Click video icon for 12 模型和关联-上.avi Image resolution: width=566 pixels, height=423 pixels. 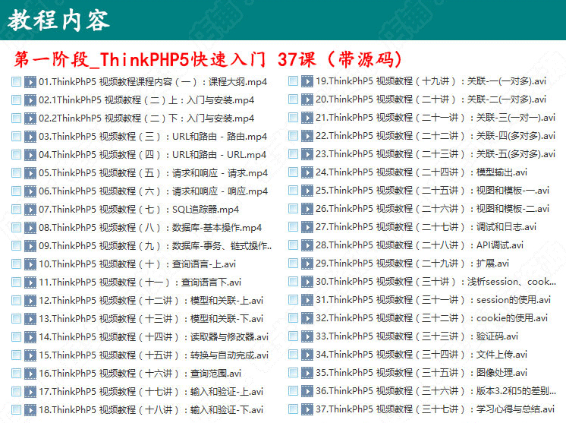click(x=30, y=301)
